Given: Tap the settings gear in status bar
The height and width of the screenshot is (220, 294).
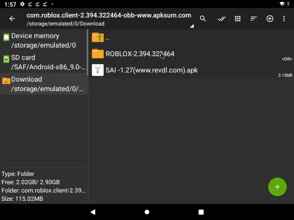Looking at the screenshot, I should [22, 4].
